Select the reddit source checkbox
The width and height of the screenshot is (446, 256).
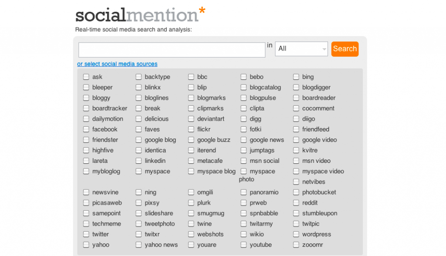(296, 203)
